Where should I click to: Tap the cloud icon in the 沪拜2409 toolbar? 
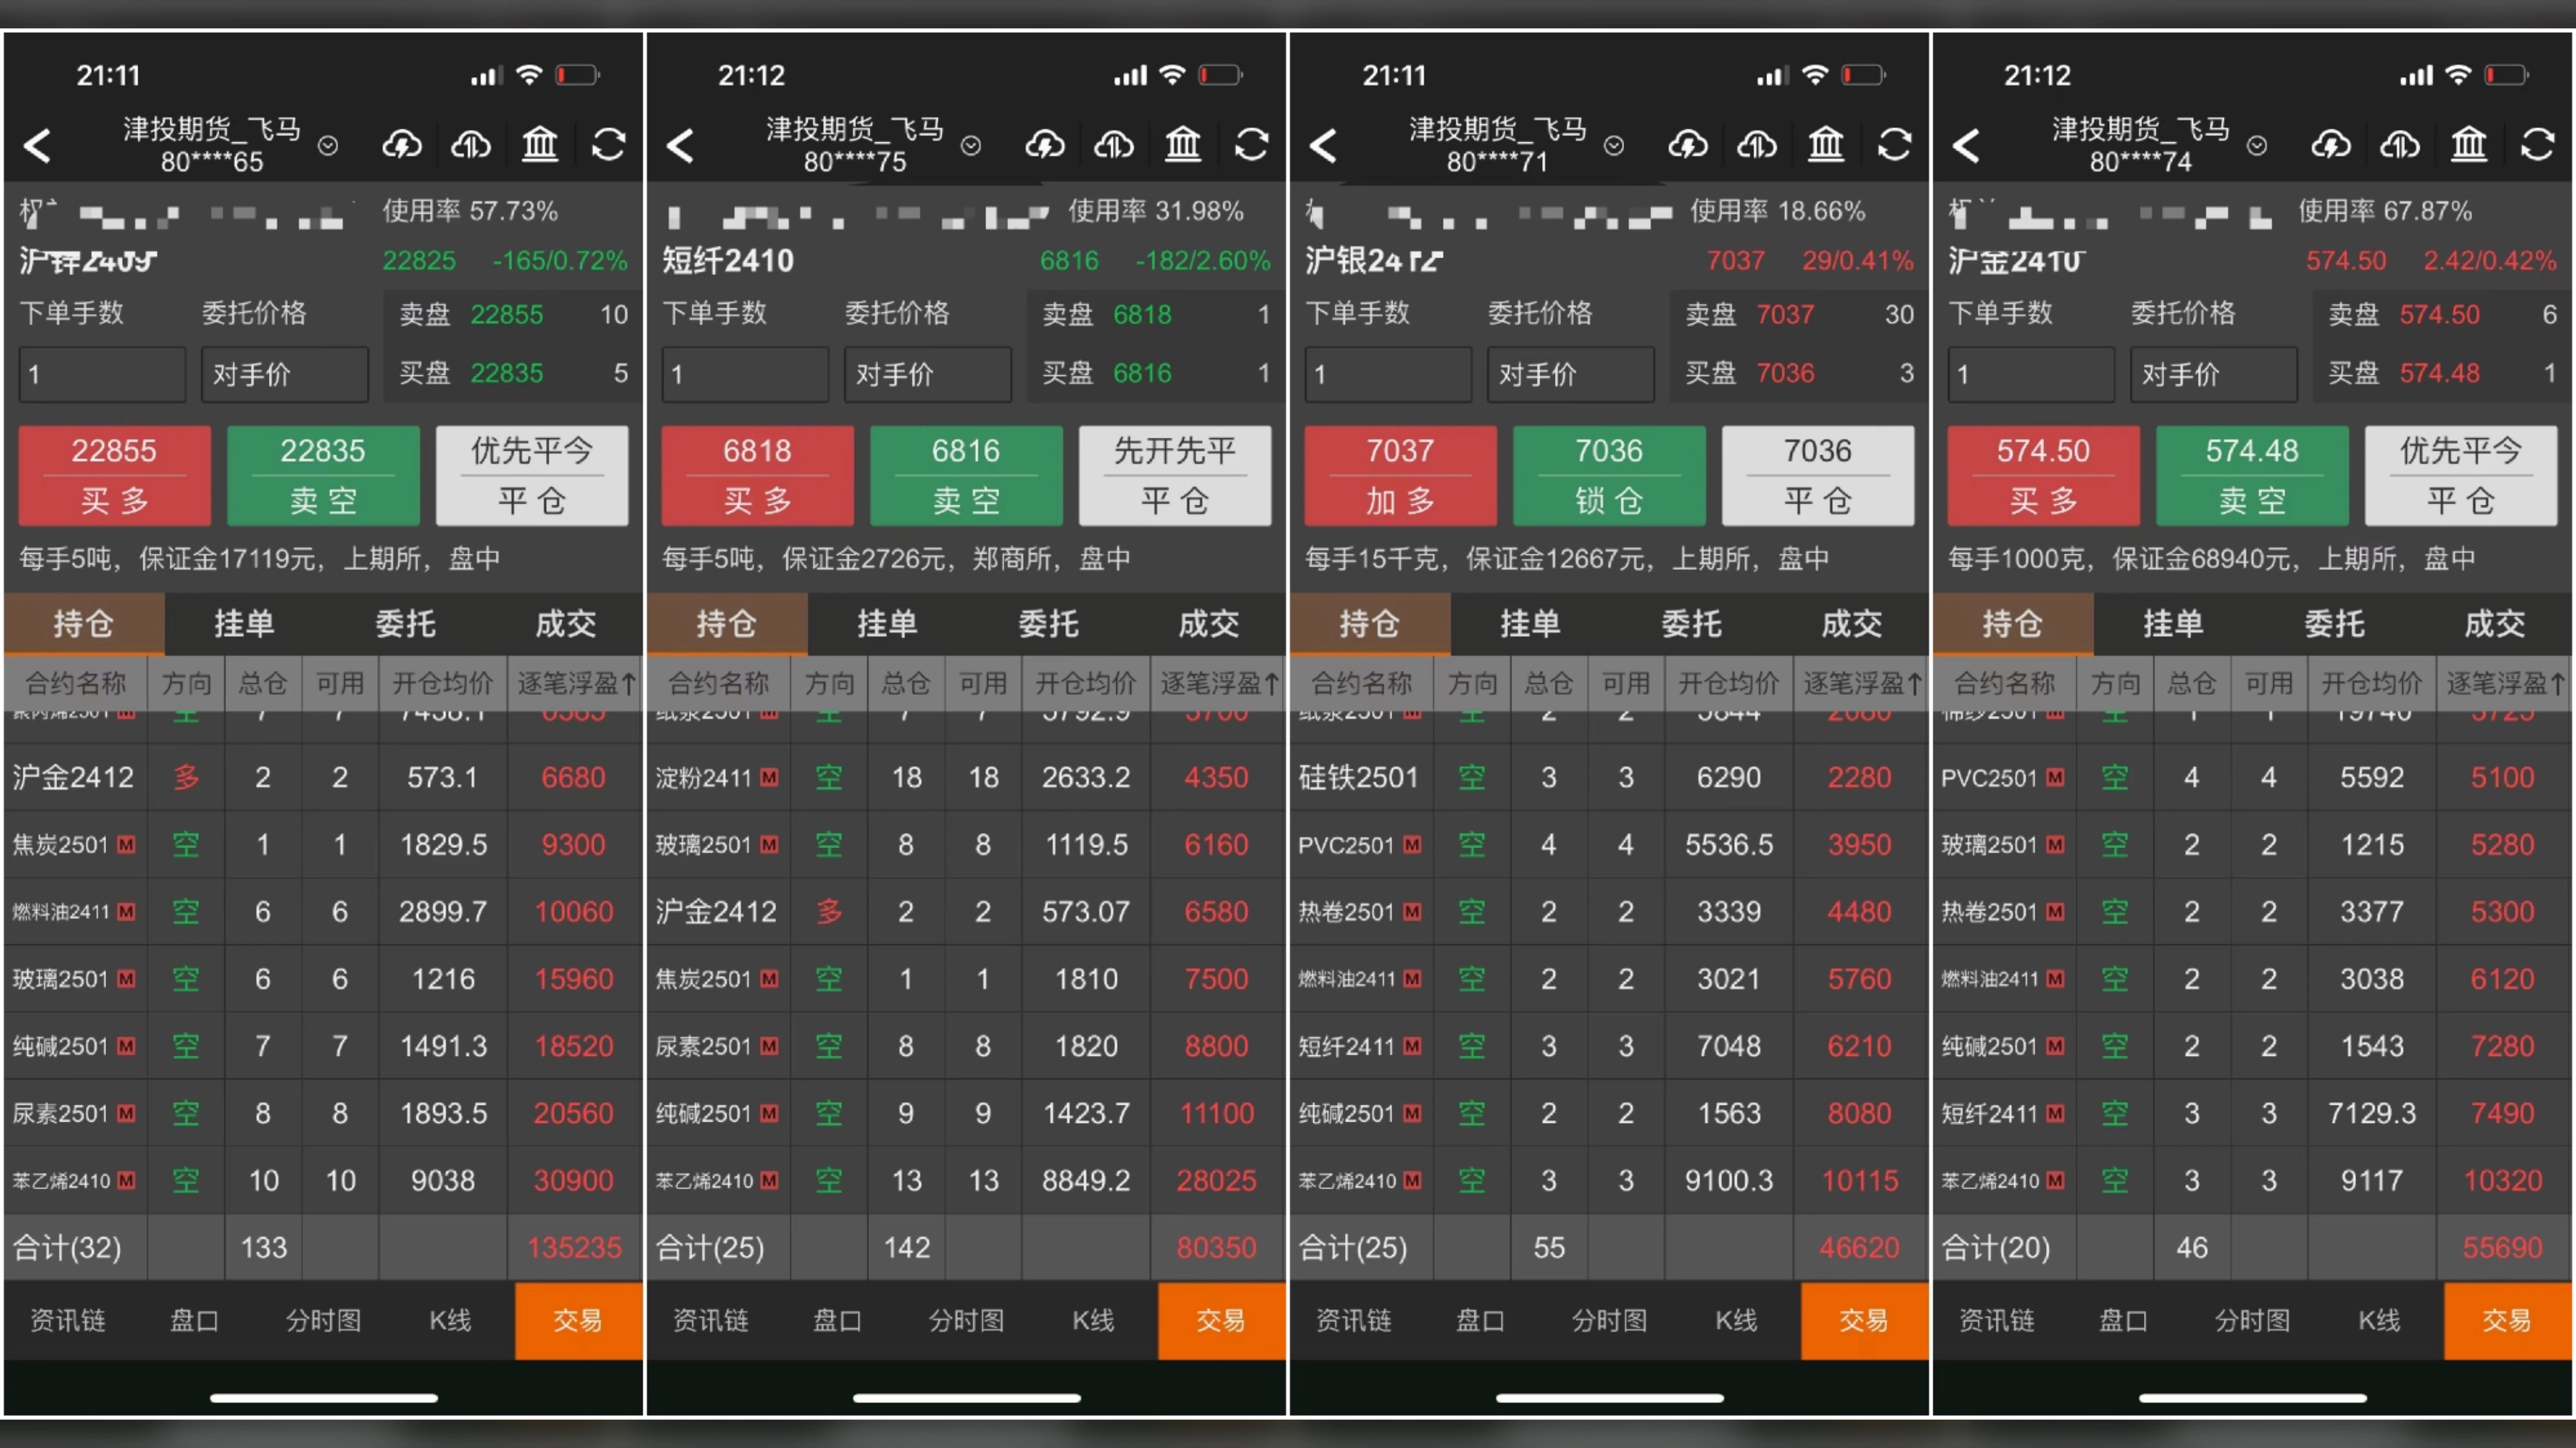(x=401, y=145)
